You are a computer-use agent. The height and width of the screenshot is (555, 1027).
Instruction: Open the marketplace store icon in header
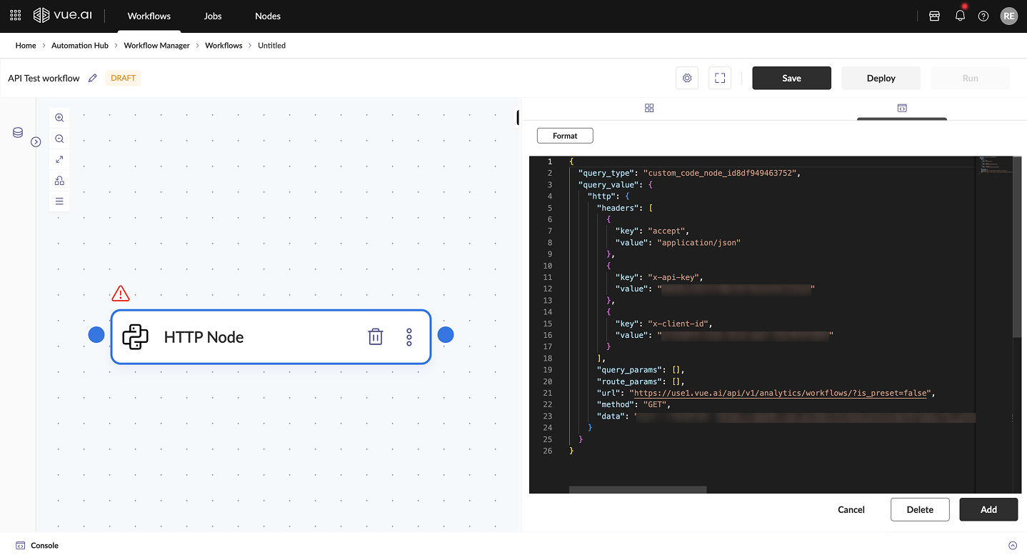tap(934, 16)
